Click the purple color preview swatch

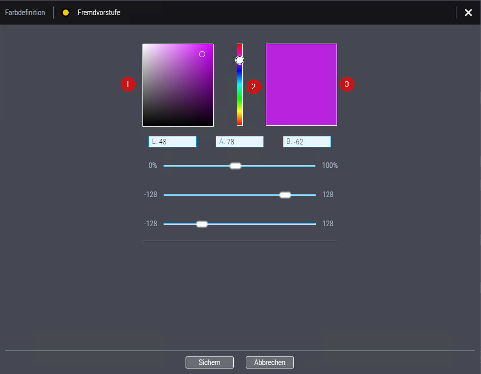click(301, 84)
